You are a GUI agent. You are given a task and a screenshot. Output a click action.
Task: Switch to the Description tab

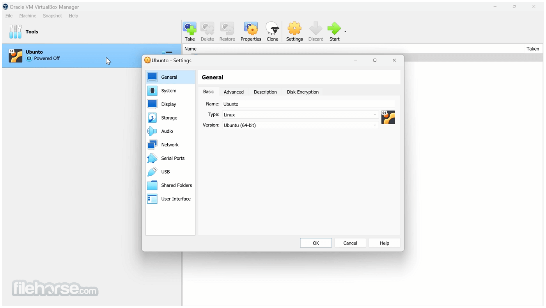pos(265,92)
